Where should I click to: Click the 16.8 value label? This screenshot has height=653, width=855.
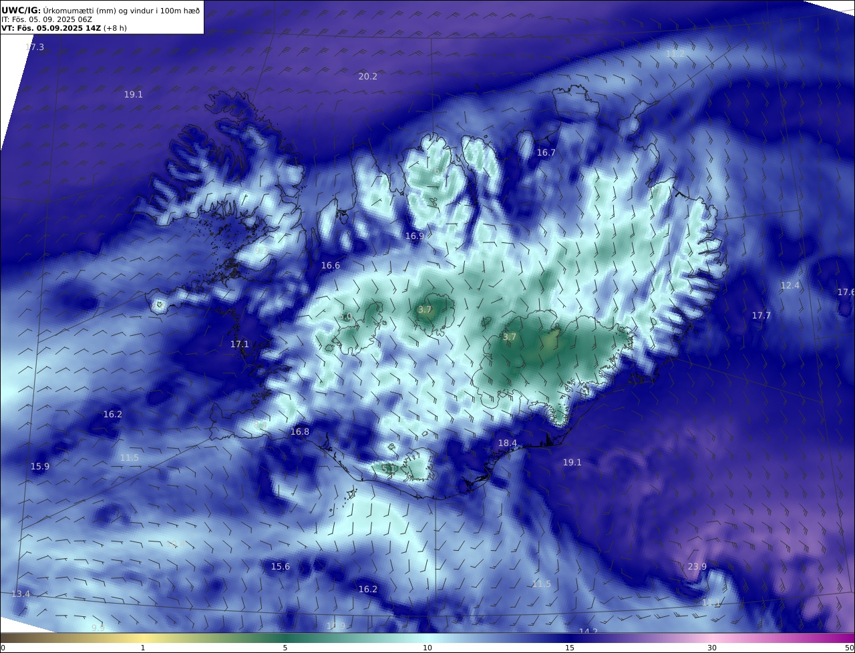pos(300,432)
